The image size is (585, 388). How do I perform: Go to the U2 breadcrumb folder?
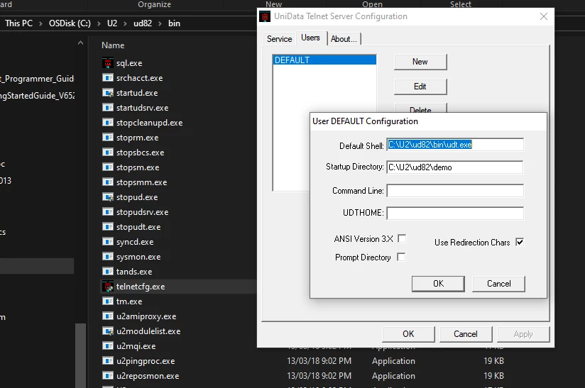point(112,23)
